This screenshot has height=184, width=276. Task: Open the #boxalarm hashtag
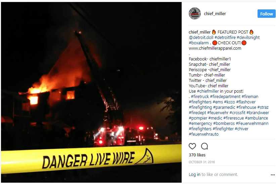(199, 43)
